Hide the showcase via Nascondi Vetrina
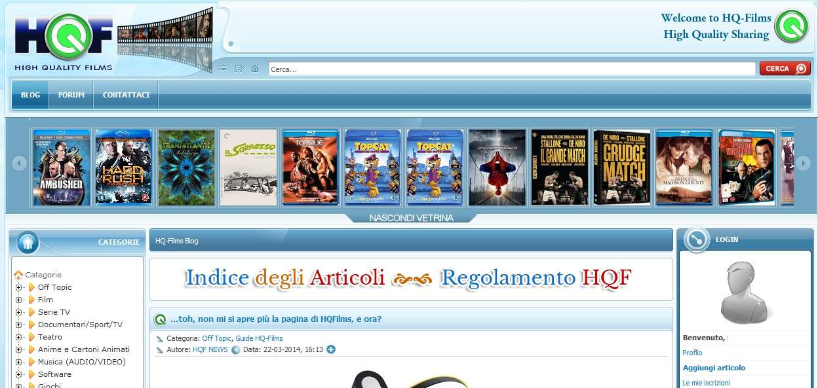 [x=411, y=218]
